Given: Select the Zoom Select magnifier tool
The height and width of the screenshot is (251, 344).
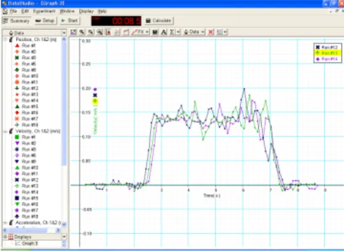Looking at the screenshot, I should point(100,32).
